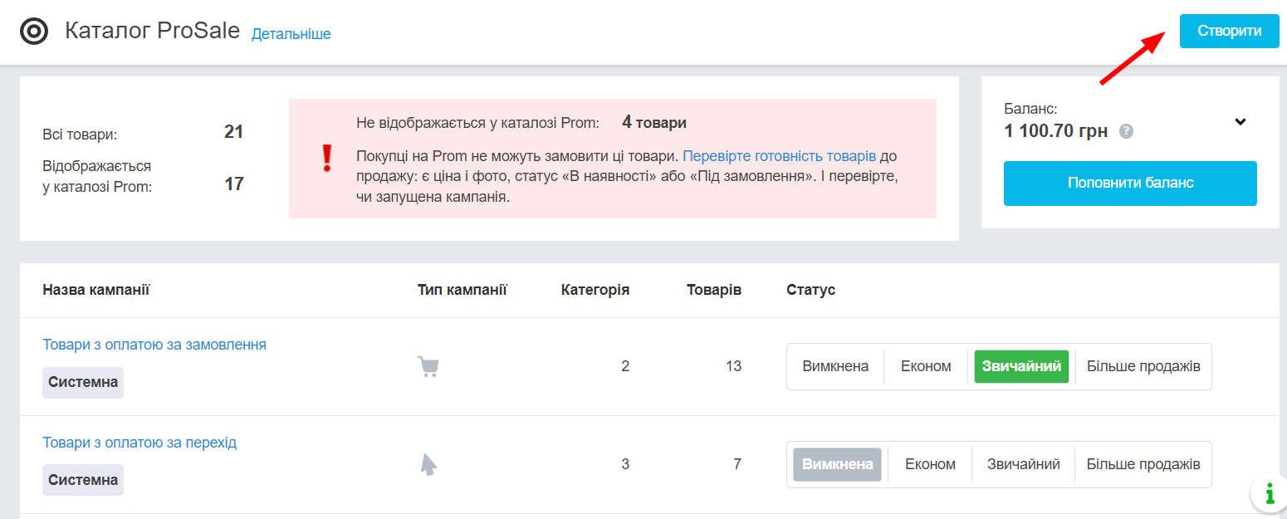Click the 13 products value in order-payment row

point(733,366)
